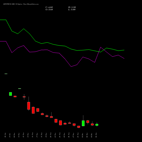The height and width of the screenshot is (142, 142).
Task: Select the open value O: 3.60
Action: [49, 10]
